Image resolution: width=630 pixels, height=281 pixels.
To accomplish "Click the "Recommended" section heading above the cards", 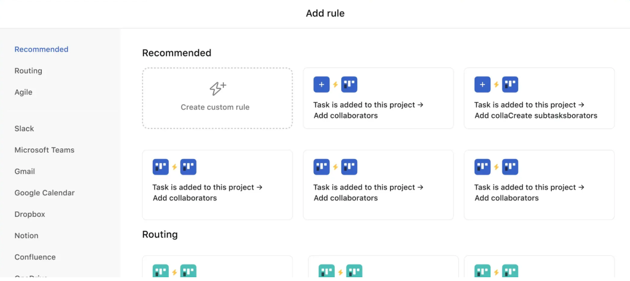I will pos(177,52).
